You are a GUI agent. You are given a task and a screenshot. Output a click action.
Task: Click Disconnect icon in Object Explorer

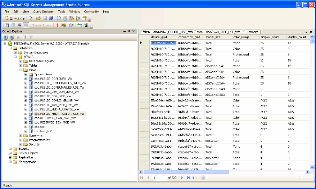(x=12, y=37)
